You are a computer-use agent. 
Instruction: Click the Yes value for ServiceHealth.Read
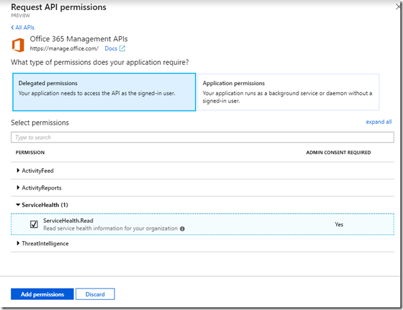click(339, 224)
